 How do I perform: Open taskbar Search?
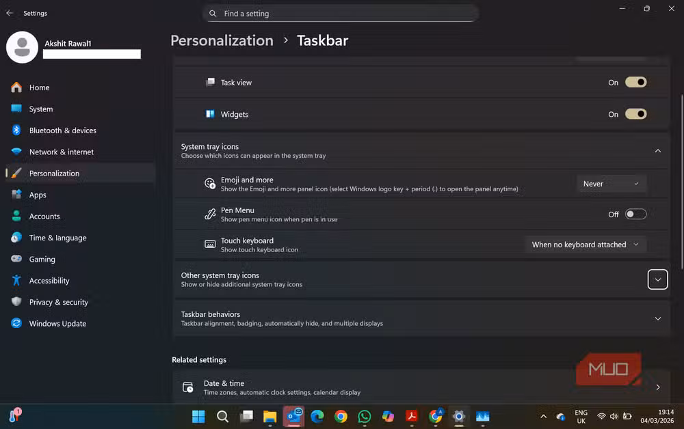coord(222,417)
